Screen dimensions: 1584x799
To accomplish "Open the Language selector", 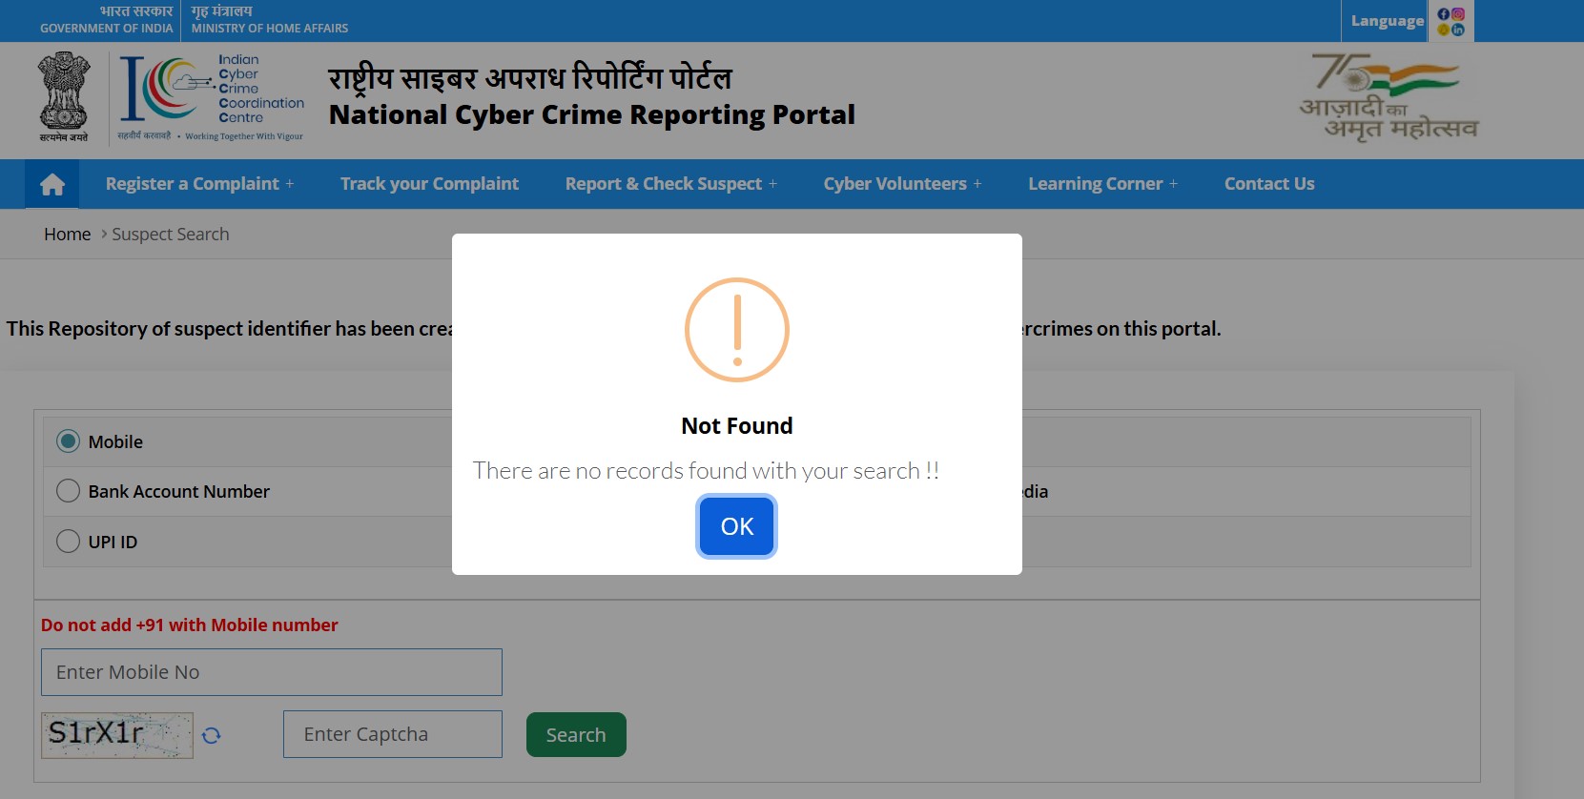I will [x=1387, y=21].
